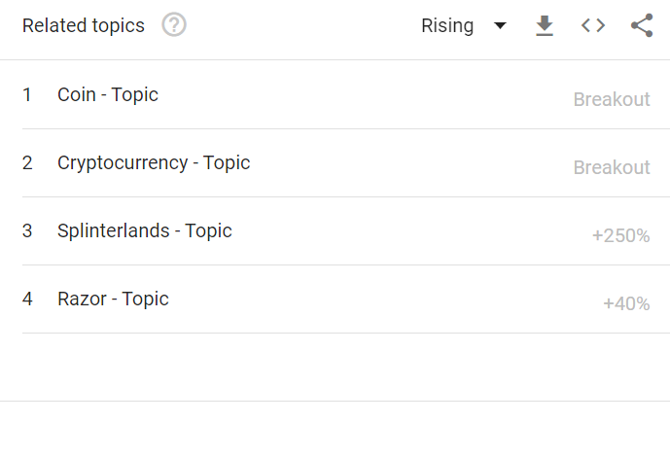Click rank number 4 beside Razor
670x458 pixels.
point(27,299)
